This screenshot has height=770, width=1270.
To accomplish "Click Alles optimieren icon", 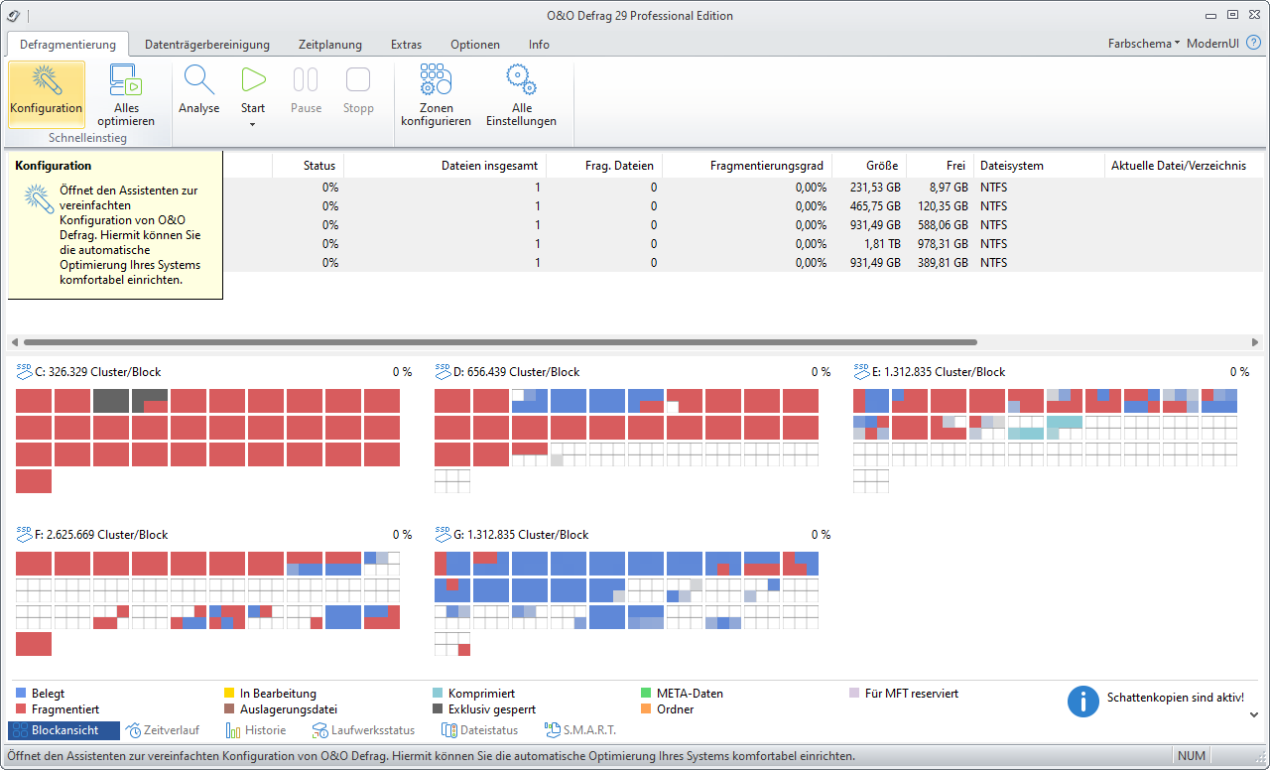I will click(x=126, y=78).
